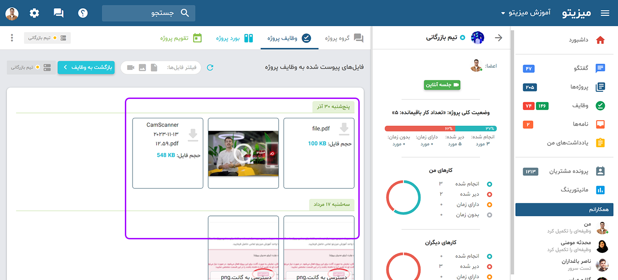
Task: Select the وظایف پروژه tab
Action: click(290, 38)
